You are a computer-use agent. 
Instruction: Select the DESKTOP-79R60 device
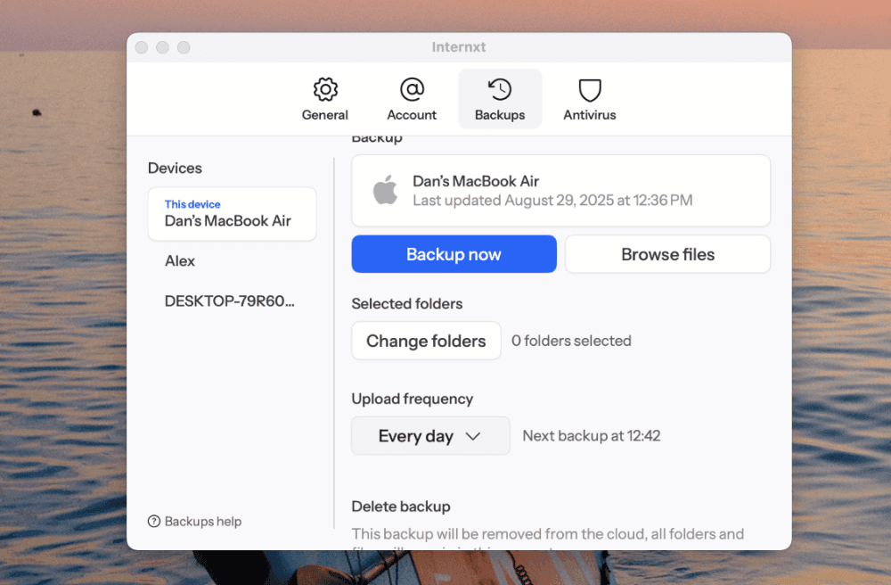pyautogui.click(x=230, y=301)
